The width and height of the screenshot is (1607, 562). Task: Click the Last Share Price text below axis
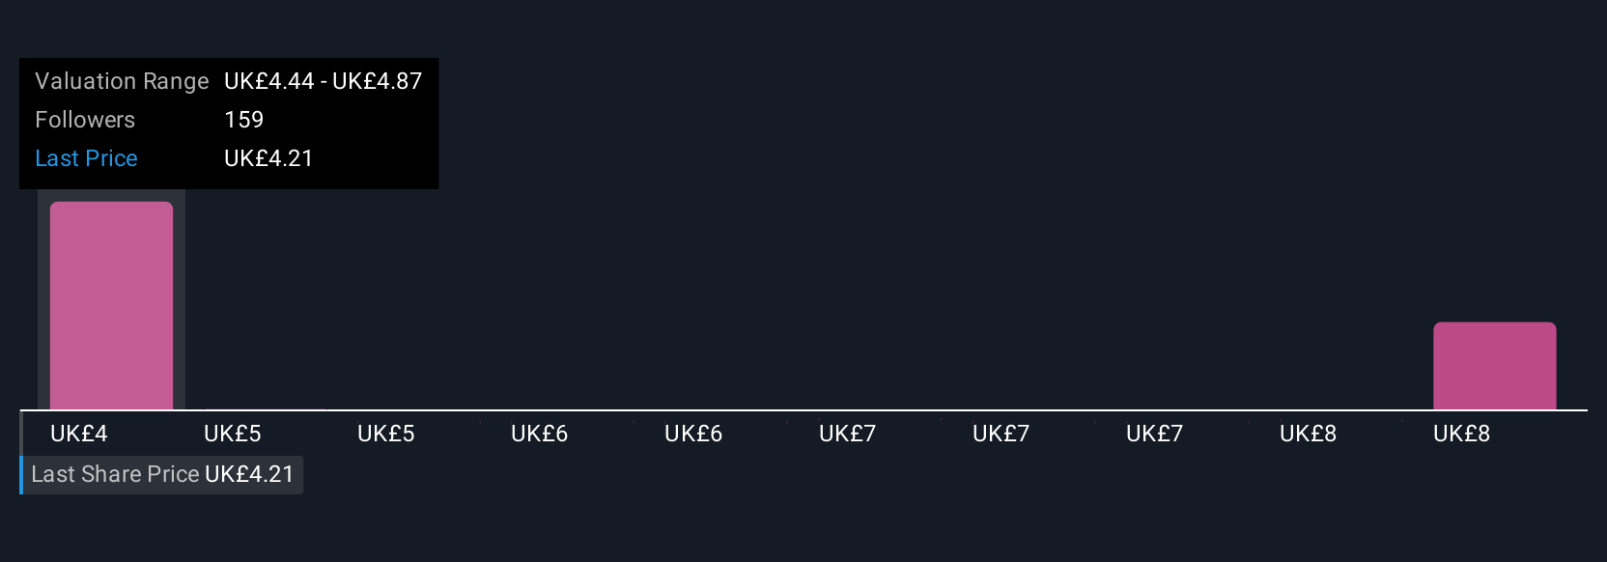115,474
